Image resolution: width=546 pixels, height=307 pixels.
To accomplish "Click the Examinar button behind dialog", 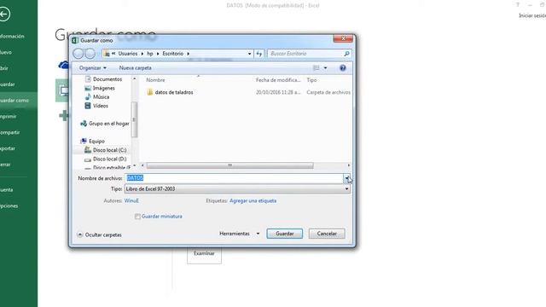I will pos(204,254).
